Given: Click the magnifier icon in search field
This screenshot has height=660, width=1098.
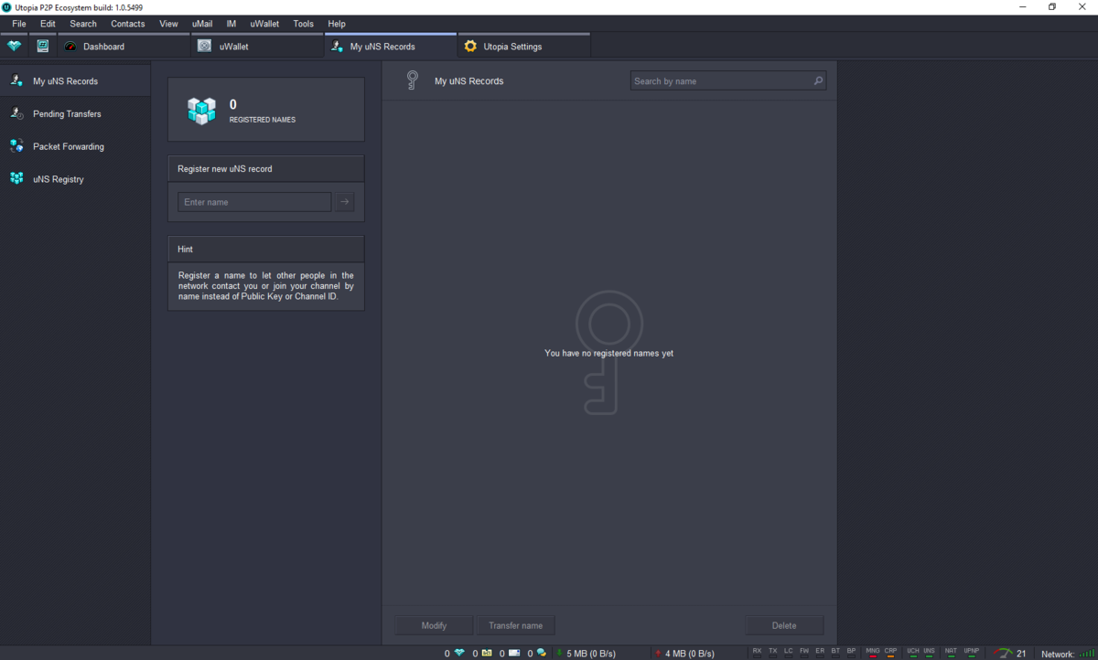Looking at the screenshot, I should tap(818, 80).
